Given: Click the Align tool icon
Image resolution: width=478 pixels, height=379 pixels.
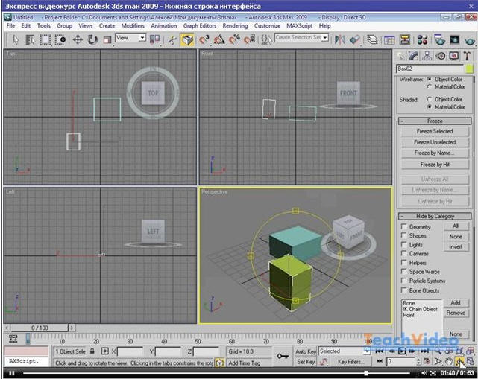Looking at the screenshot, I should 354,40.
